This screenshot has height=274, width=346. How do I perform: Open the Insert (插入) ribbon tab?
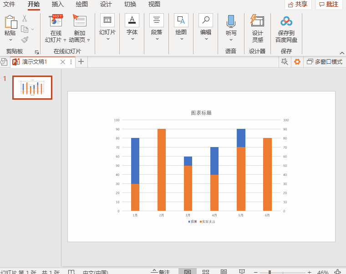58,5
